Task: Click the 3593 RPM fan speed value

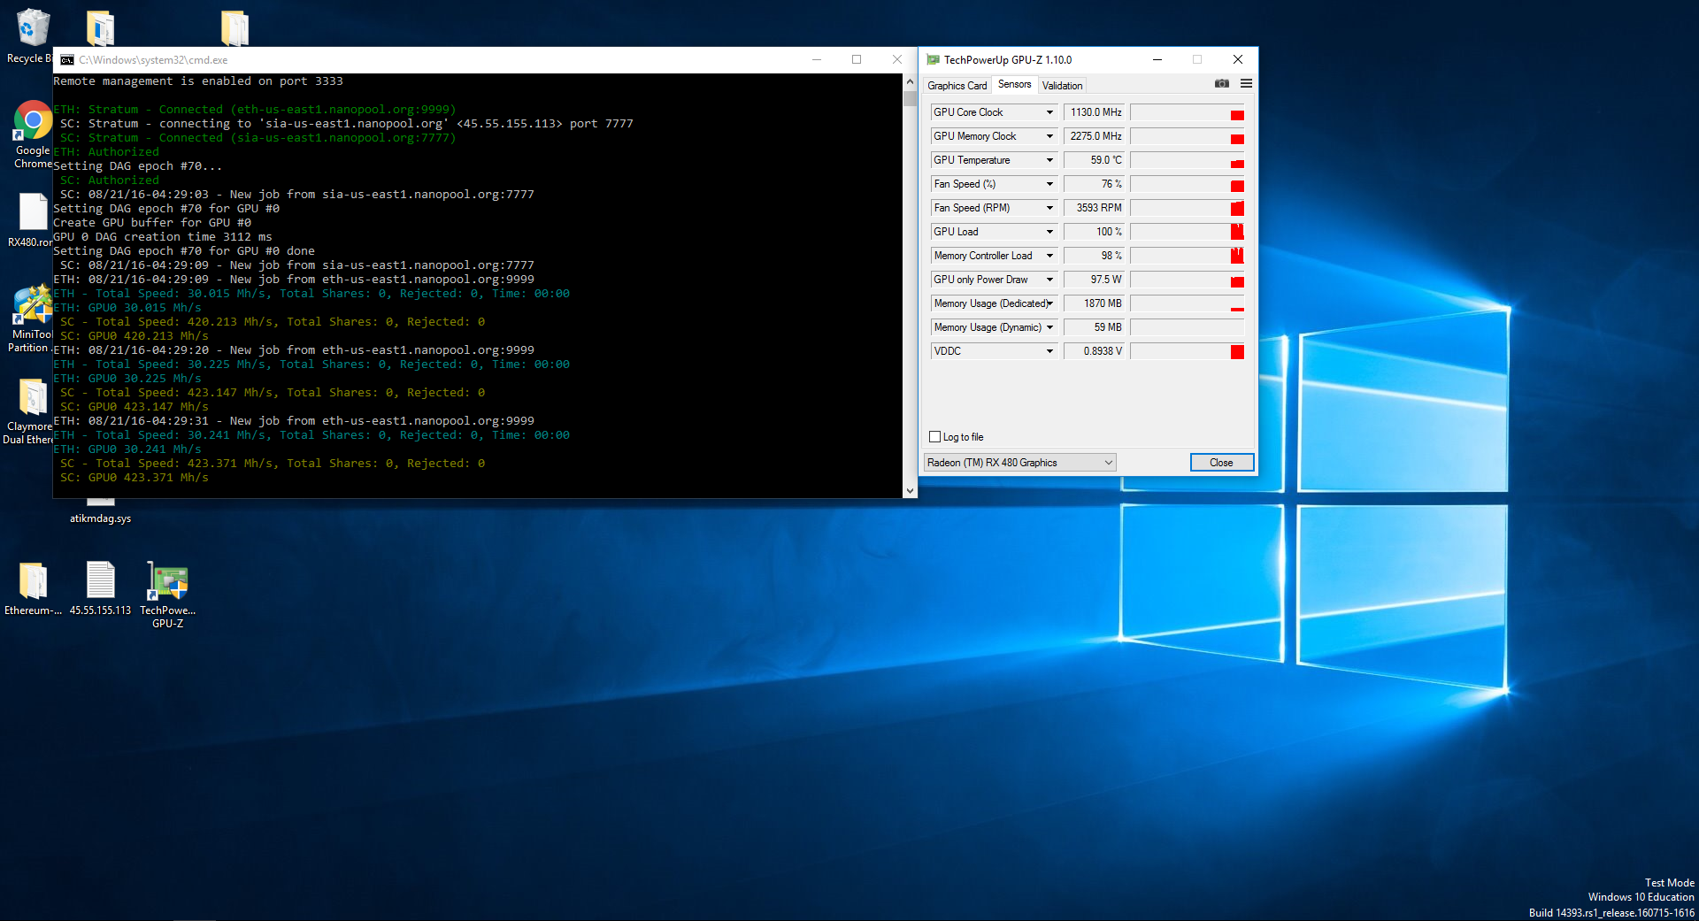Action: (1094, 208)
